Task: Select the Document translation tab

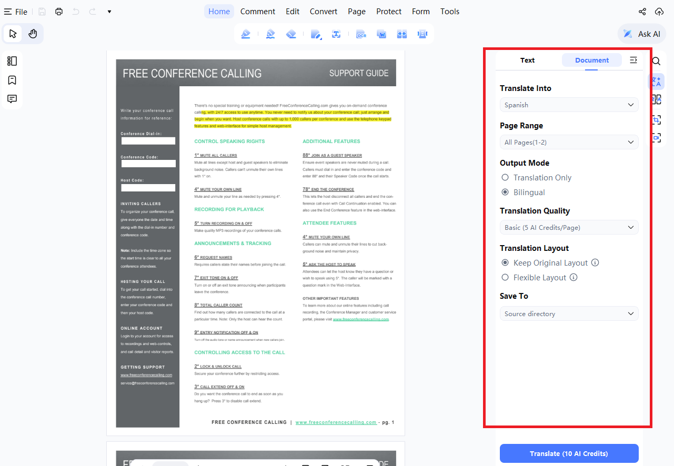Action: tap(592, 60)
